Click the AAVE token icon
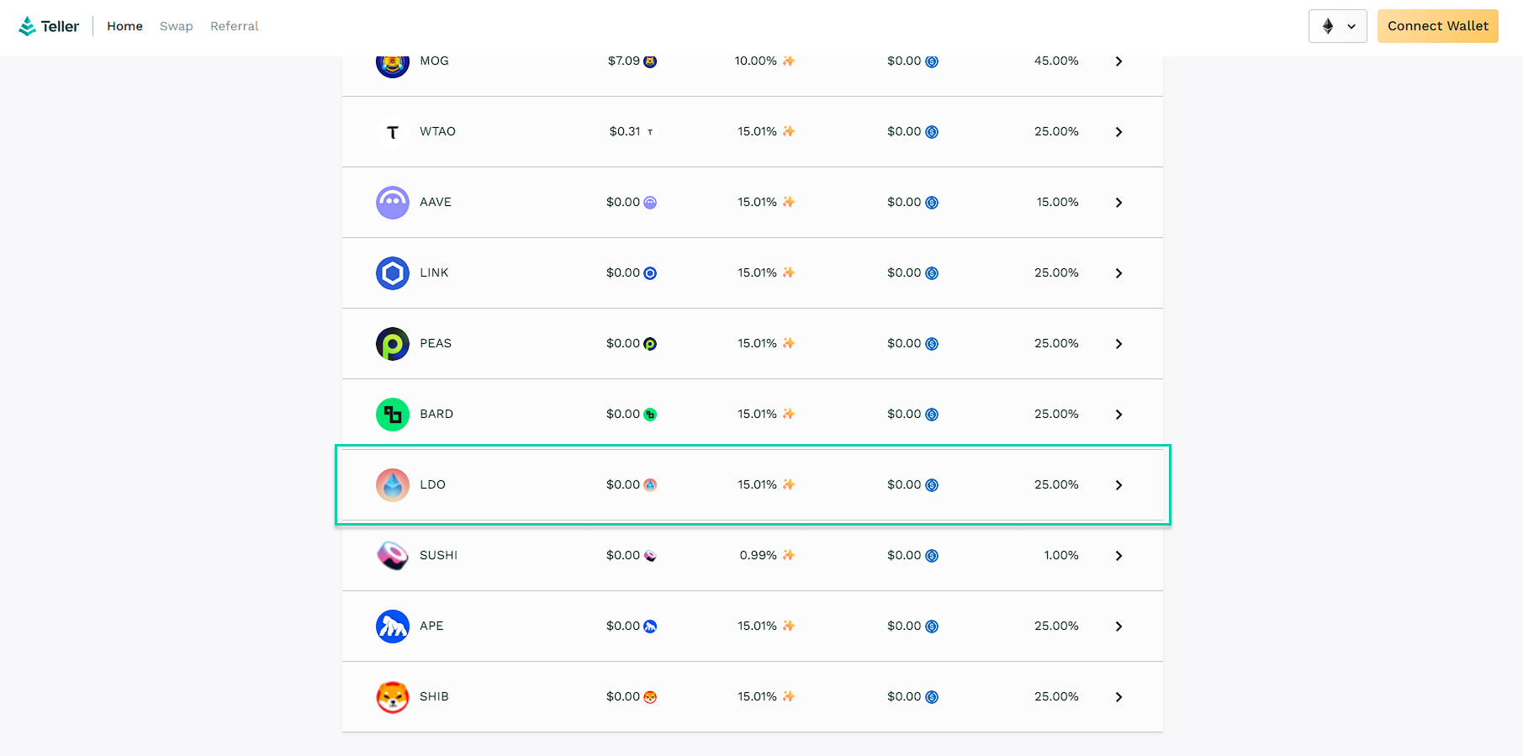 (392, 203)
